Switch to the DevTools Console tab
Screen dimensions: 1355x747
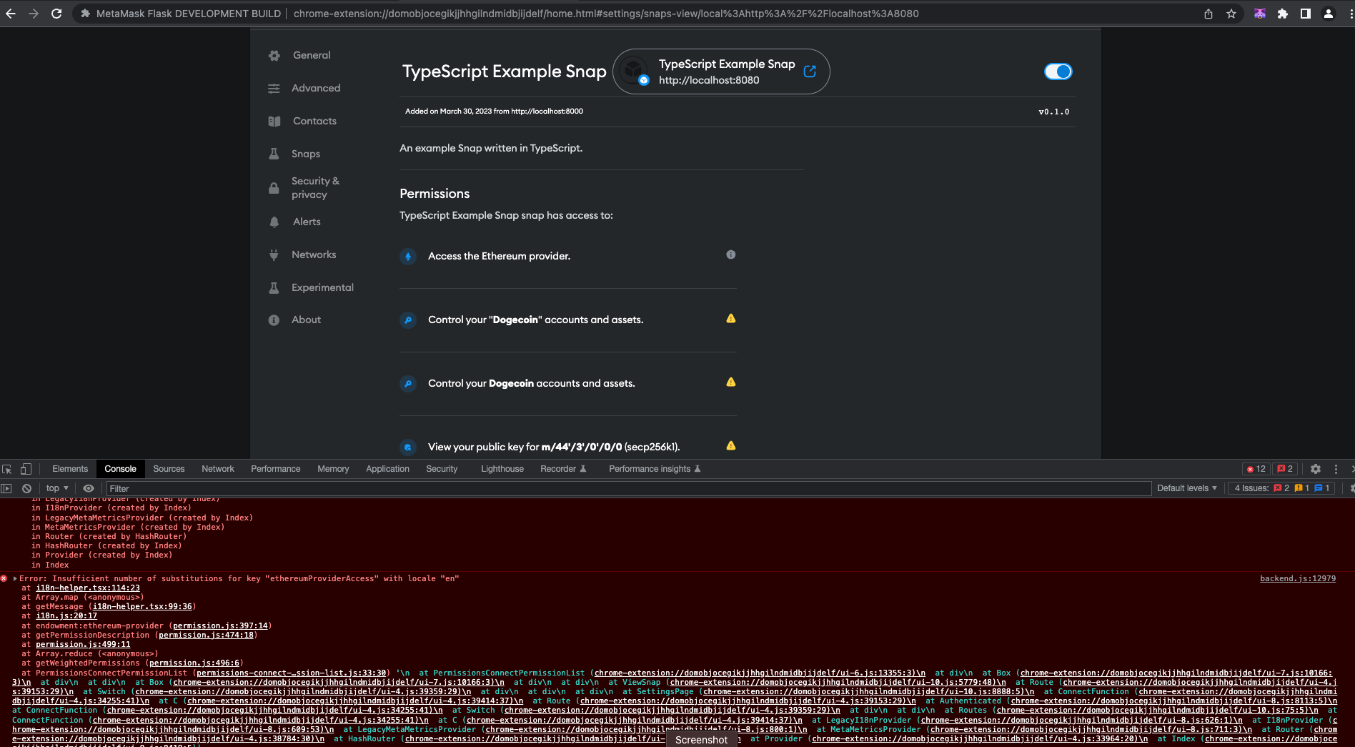pos(120,469)
